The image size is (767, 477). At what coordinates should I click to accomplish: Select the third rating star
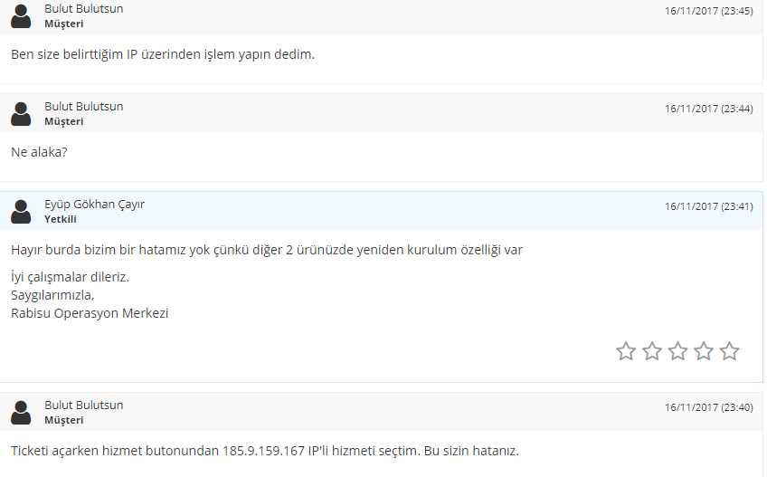click(x=677, y=351)
